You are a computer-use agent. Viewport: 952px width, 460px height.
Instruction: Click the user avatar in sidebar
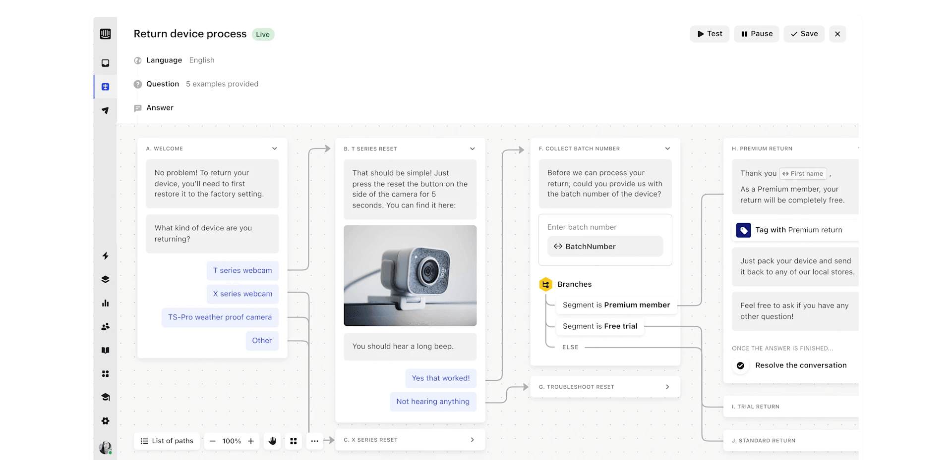pos(105,448)
